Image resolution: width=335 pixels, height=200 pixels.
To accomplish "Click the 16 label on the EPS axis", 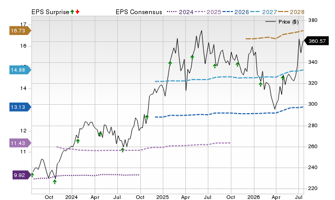I will pyautogui.click(x=23, y=46).
